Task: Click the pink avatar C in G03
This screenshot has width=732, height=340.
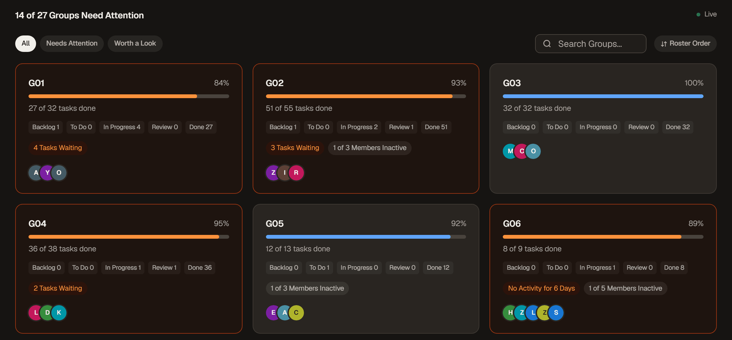Action: click(522, 151)
